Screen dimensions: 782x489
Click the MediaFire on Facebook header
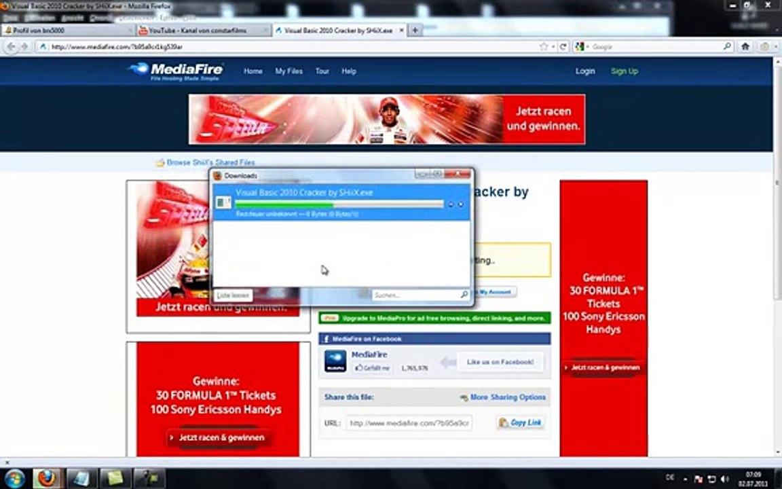pos(435,339)
